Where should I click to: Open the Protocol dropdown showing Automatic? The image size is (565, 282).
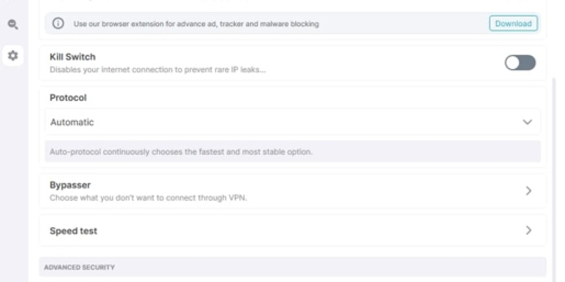[292, 122]
